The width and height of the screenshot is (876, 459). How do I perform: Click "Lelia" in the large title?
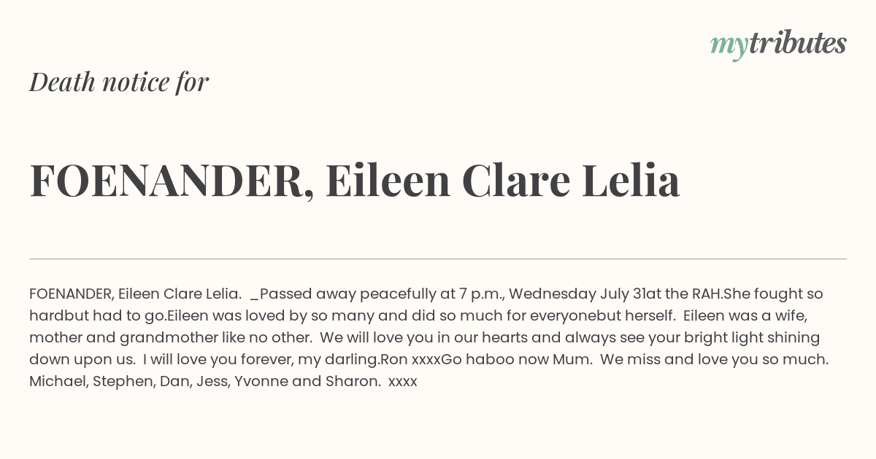point(631,180)
